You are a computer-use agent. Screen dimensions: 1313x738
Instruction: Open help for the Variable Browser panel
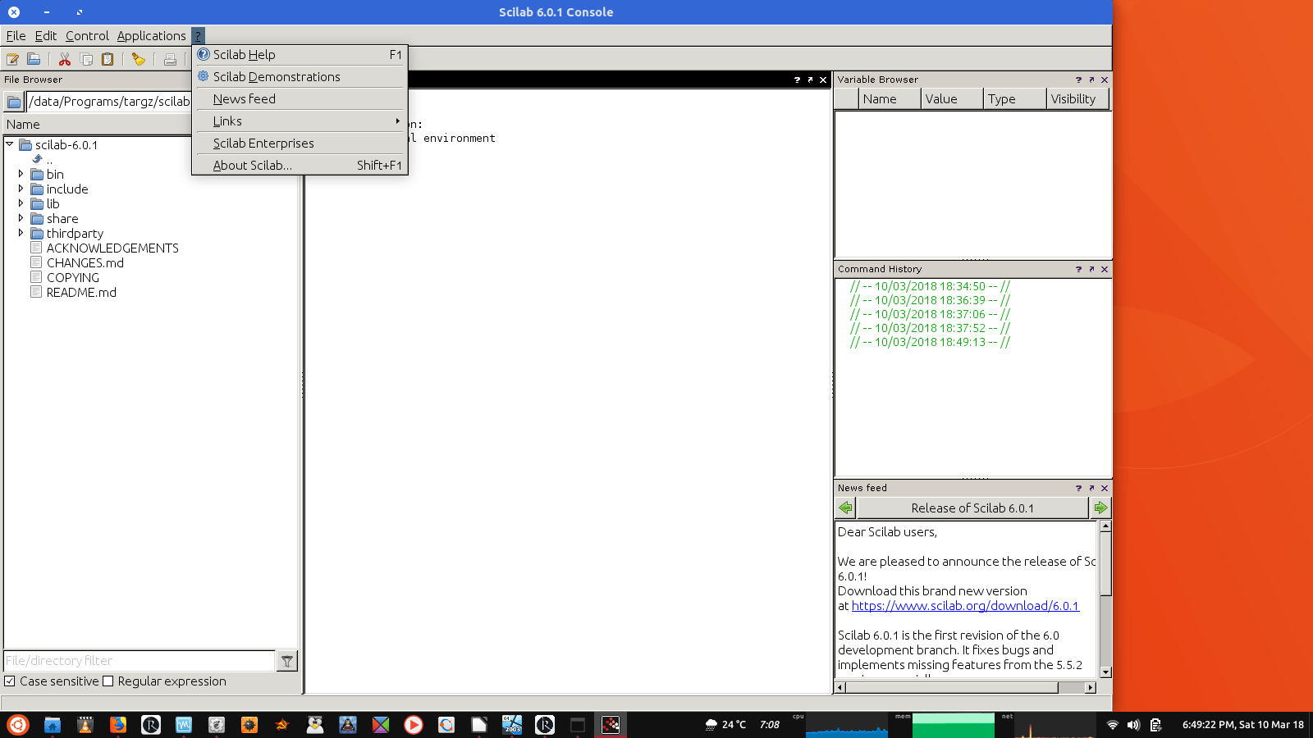point(1078,80)
